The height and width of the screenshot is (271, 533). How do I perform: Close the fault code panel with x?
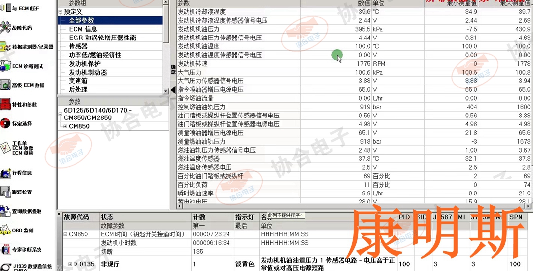(59, 215)
